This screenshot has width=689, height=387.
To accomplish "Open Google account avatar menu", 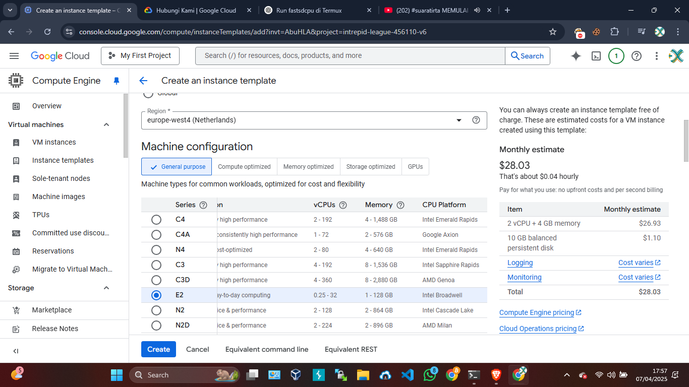I will point(676,56).
